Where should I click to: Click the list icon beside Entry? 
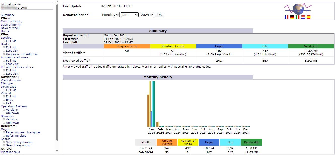(x=4, y=100)
